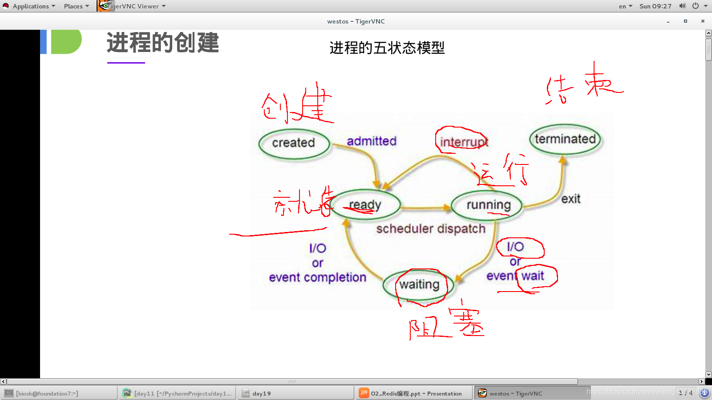Click the 'exit' label

[x=570, y=199]
